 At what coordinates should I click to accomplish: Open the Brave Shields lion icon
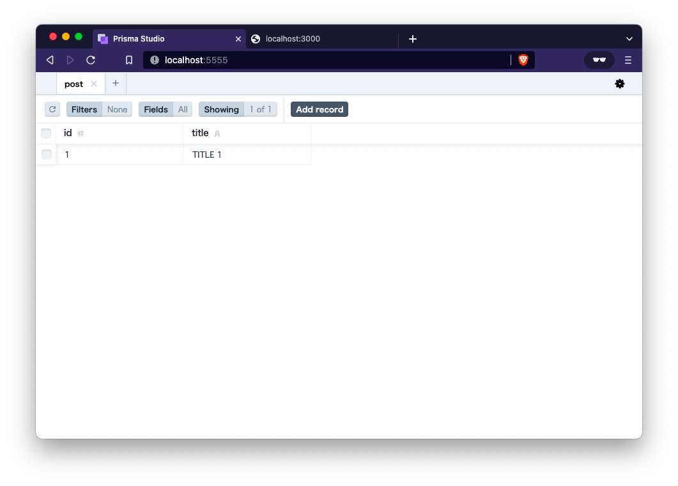click(523, 60)
